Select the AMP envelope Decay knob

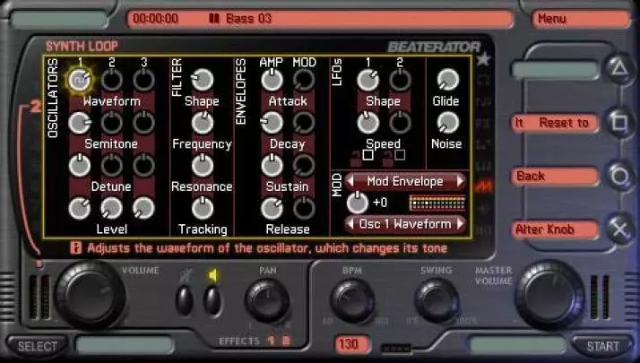point(272,123)
